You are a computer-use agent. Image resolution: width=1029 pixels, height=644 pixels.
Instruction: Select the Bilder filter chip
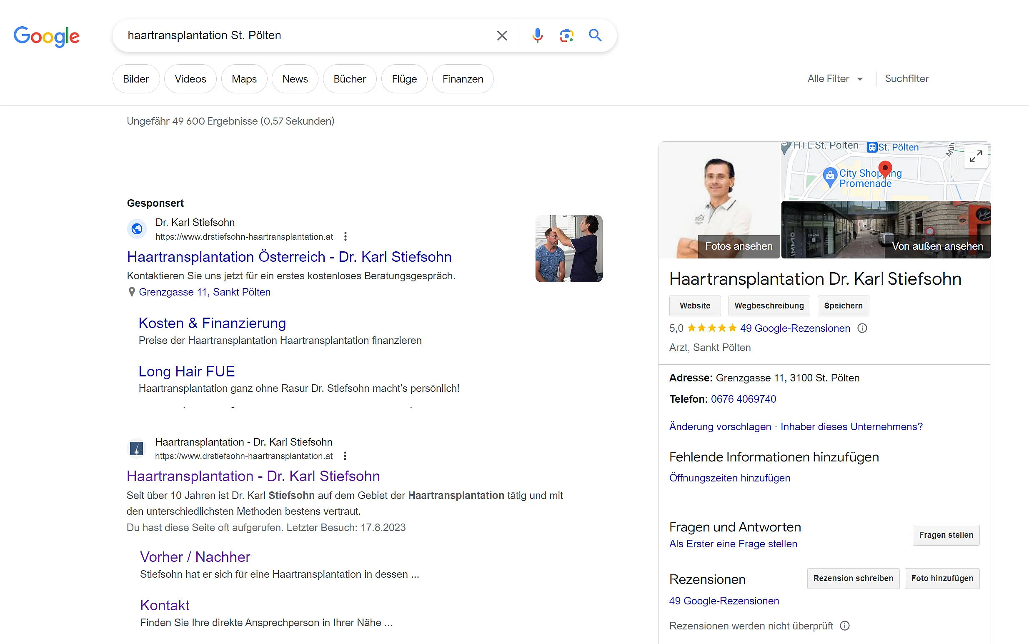pos(136,79)
